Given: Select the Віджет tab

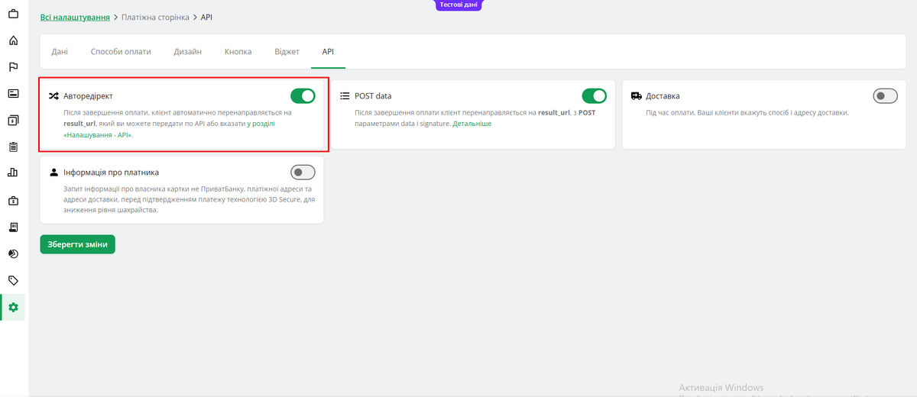Looking at the screenshot, I should pyautogui.click(x=287, y=52).
